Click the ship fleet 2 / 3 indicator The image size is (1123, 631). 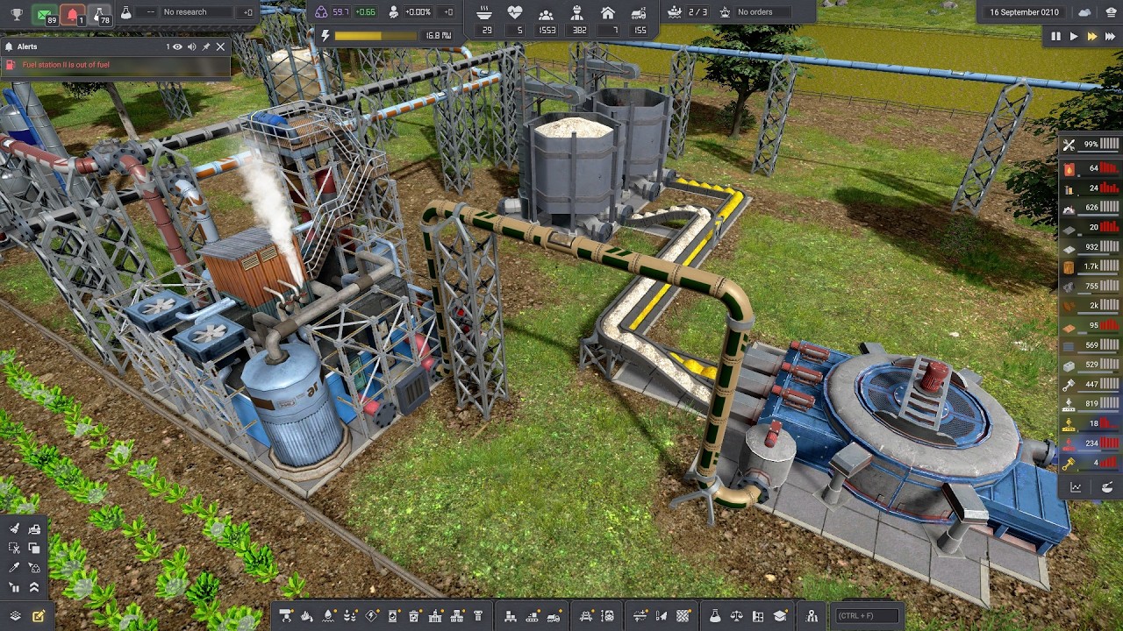coord(687,12)
